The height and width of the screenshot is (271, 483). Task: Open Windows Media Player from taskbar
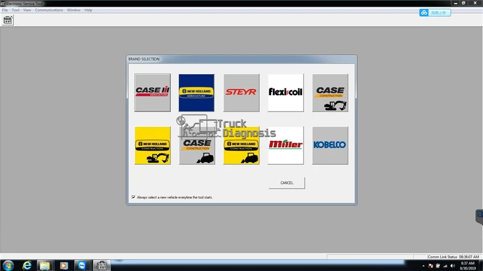[64, 266]
